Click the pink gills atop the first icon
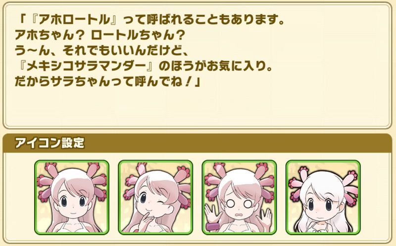 click(72, 176)
